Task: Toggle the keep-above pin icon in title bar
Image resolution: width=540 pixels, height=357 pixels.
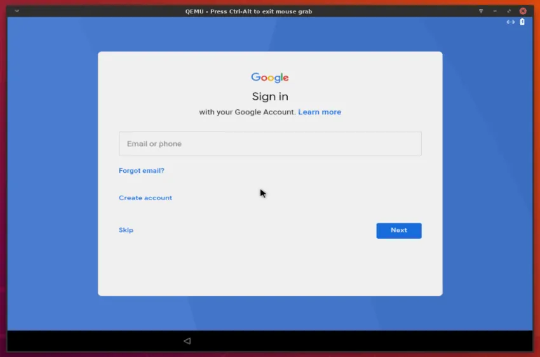Action: click(481, 11)
